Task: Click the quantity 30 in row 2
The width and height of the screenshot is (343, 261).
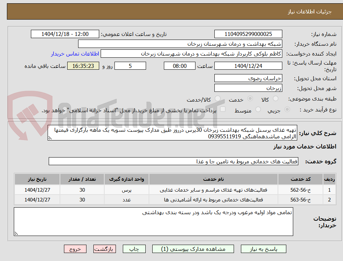Action: point(82,200)
